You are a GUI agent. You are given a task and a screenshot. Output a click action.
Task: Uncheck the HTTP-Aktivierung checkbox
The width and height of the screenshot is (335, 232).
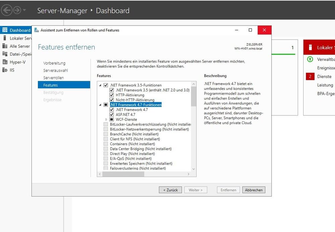[112, 95]
